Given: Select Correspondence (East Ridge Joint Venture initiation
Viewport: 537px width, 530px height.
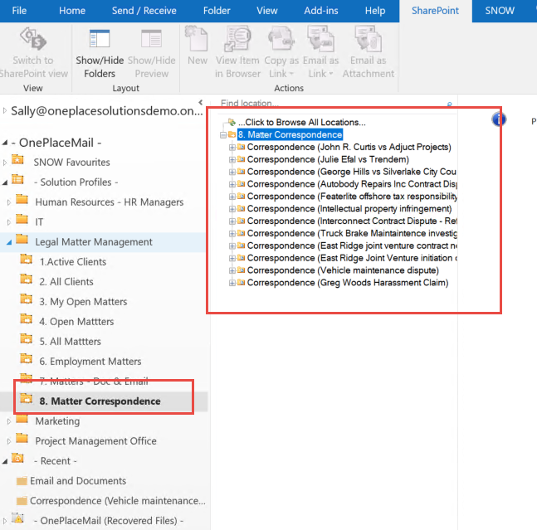Looking at the screenshot, I should coord(352,258).
